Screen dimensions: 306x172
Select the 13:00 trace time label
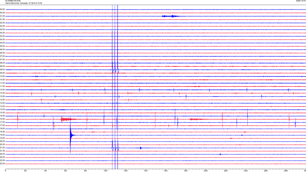[x=2, y=96]
